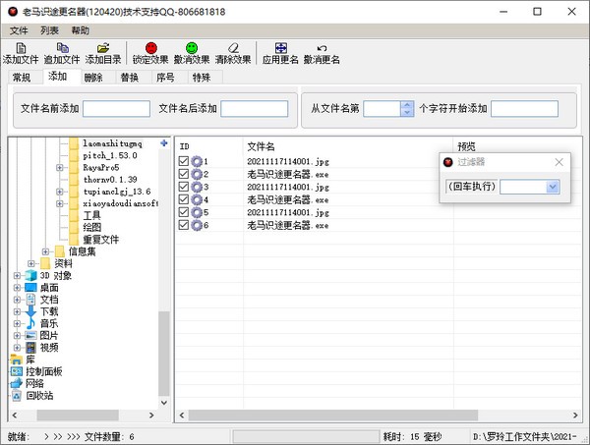The width and height of the screenshot is (590, 445).
Task: Select the 重复文件 folder in tree
Action: click(100, 240)
